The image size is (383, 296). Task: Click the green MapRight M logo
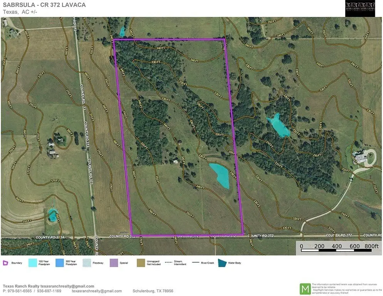pos(305,288)
